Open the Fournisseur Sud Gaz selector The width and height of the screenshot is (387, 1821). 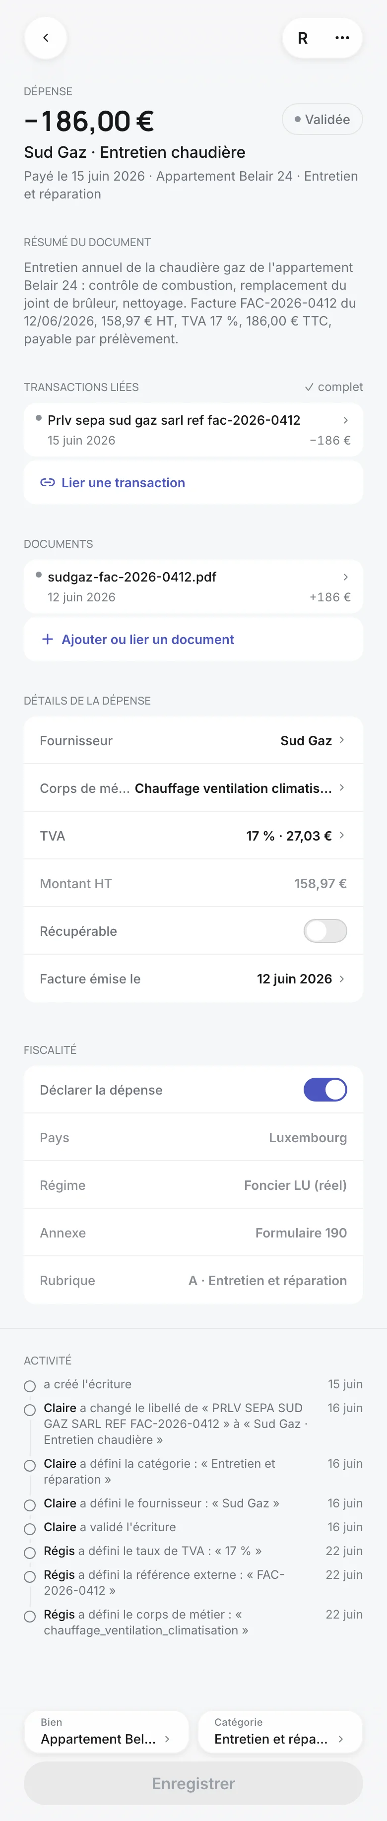(193, 740)
